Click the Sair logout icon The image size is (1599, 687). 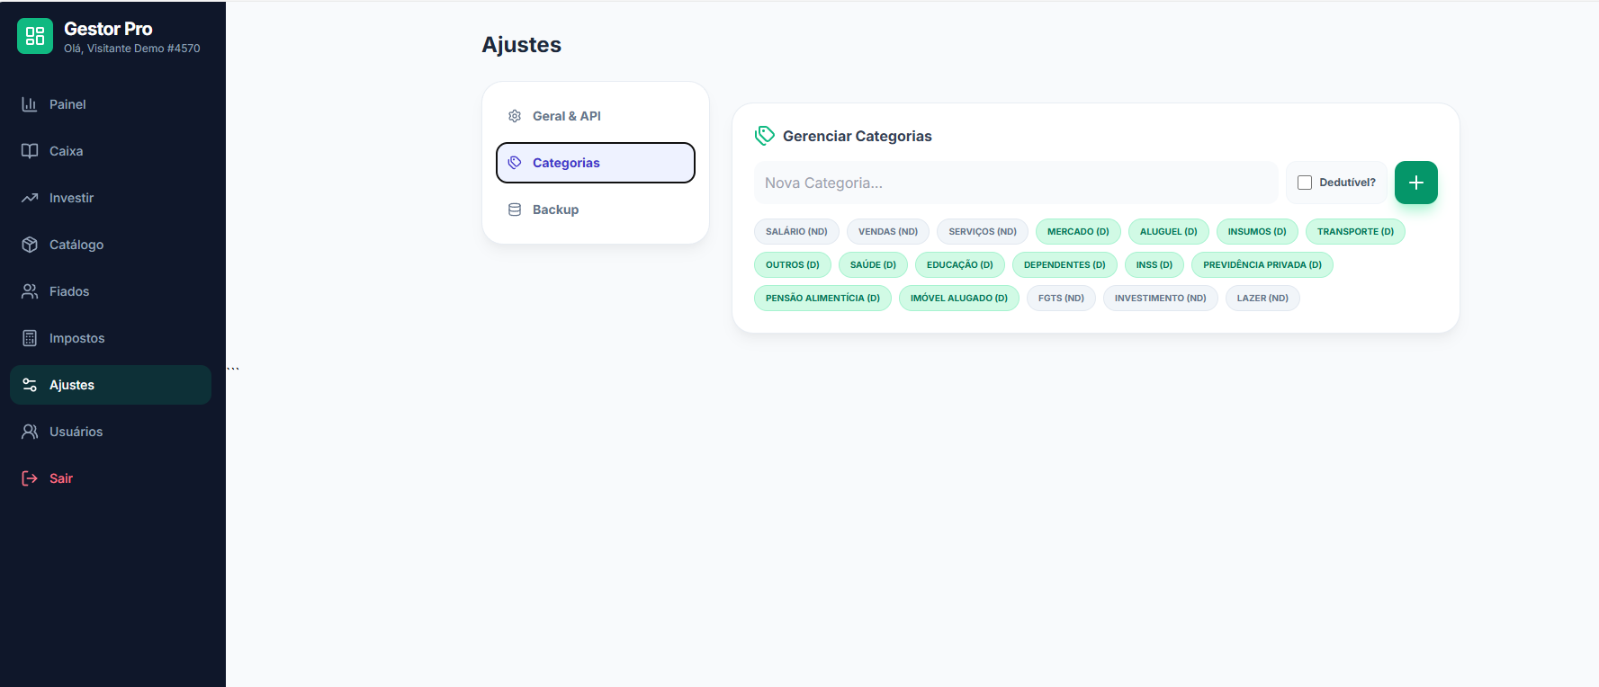pos(30,478)
